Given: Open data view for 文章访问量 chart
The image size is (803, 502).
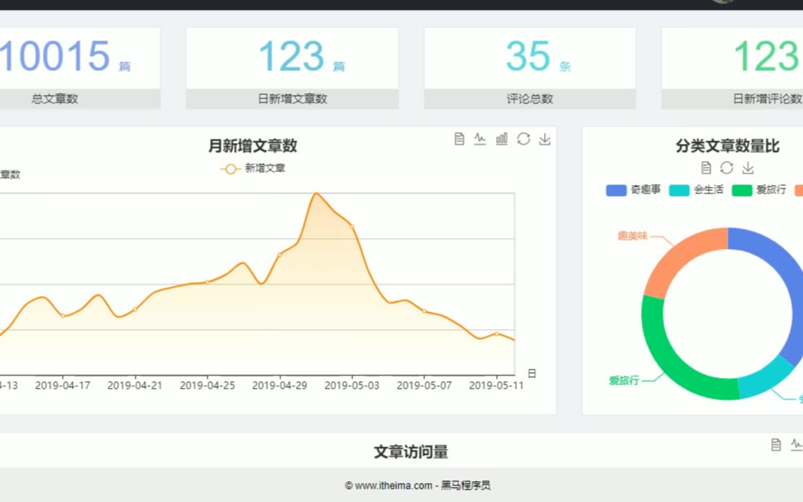Looking at the screenshot, I should point(776,445).
